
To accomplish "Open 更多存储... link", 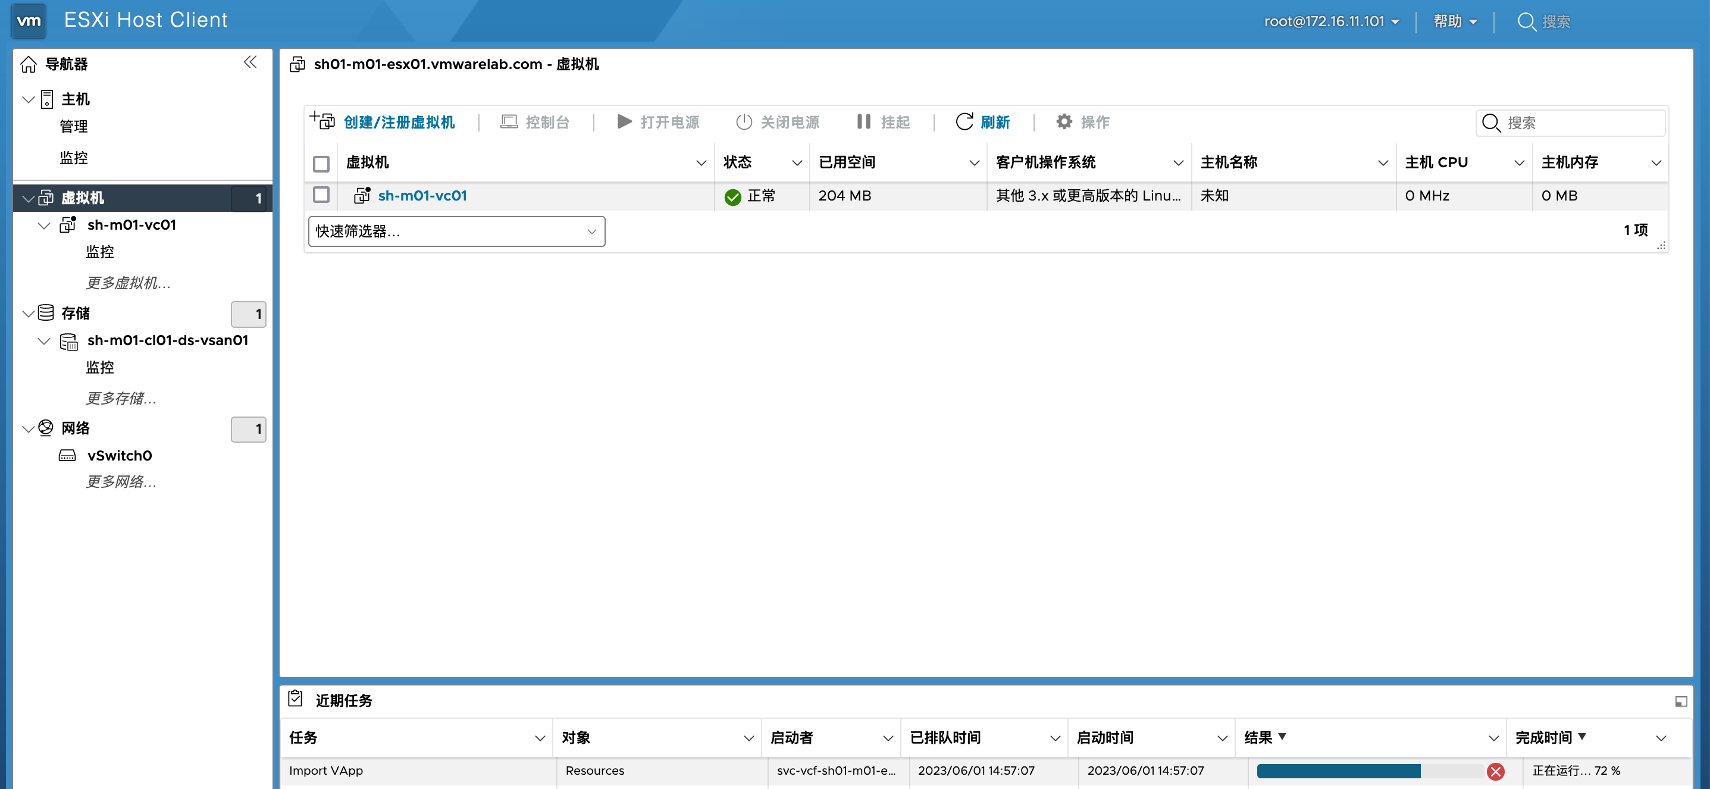I will pyautogui.click(x=121, y=399).
